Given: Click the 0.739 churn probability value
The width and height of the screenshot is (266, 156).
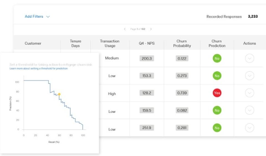Looking at the screenshot, I should click(x=182, y=93).
